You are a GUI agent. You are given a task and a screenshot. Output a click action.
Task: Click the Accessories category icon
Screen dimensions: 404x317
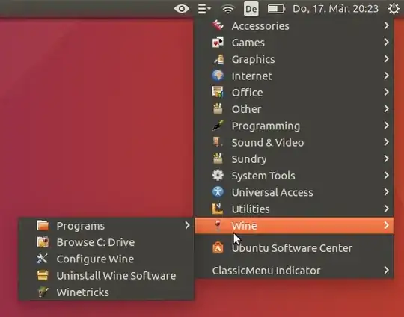(x=218, y=25)
